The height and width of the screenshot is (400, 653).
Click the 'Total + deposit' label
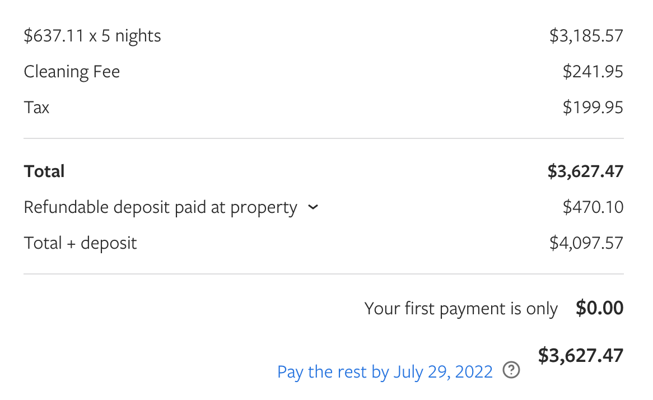click(80, 243)
